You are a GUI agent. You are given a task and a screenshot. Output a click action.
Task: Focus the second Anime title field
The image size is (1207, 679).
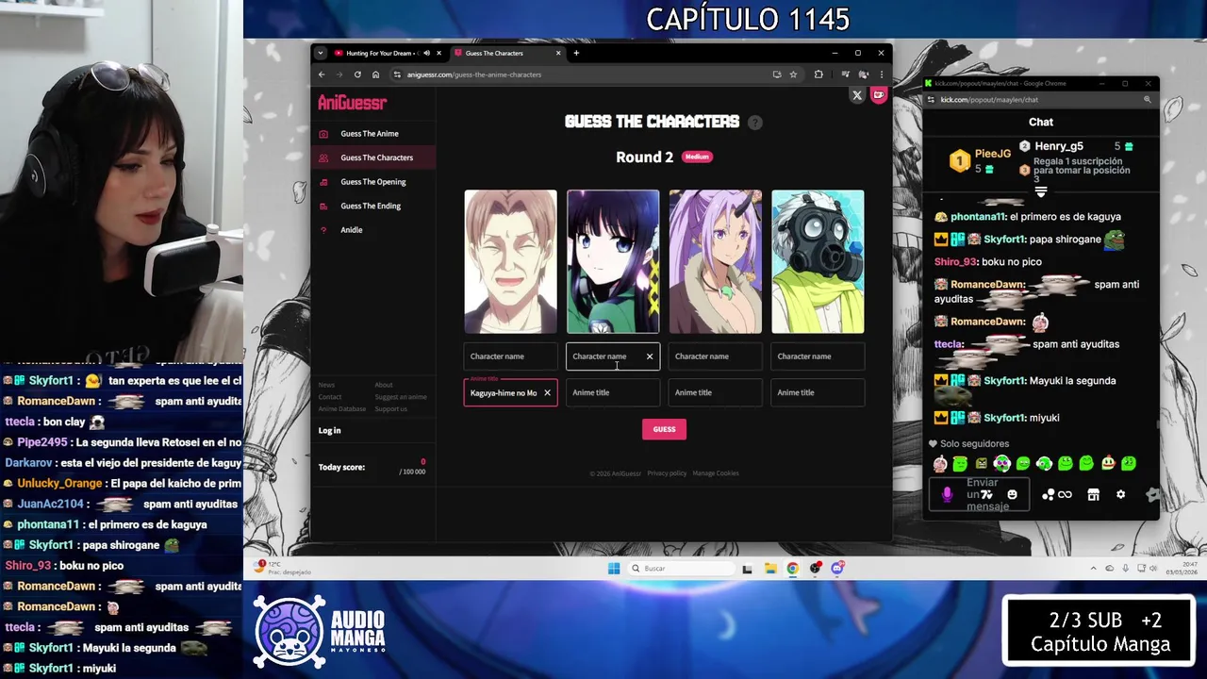(x=613, y=392)
